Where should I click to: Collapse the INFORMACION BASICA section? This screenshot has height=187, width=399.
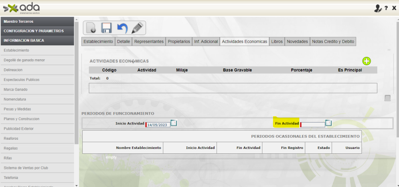click(x=37, y=40)
